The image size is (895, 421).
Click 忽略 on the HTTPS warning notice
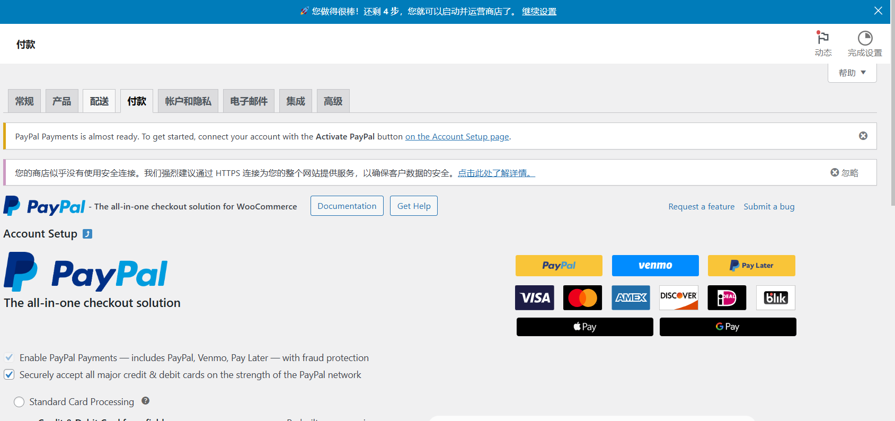click(845, 173)
